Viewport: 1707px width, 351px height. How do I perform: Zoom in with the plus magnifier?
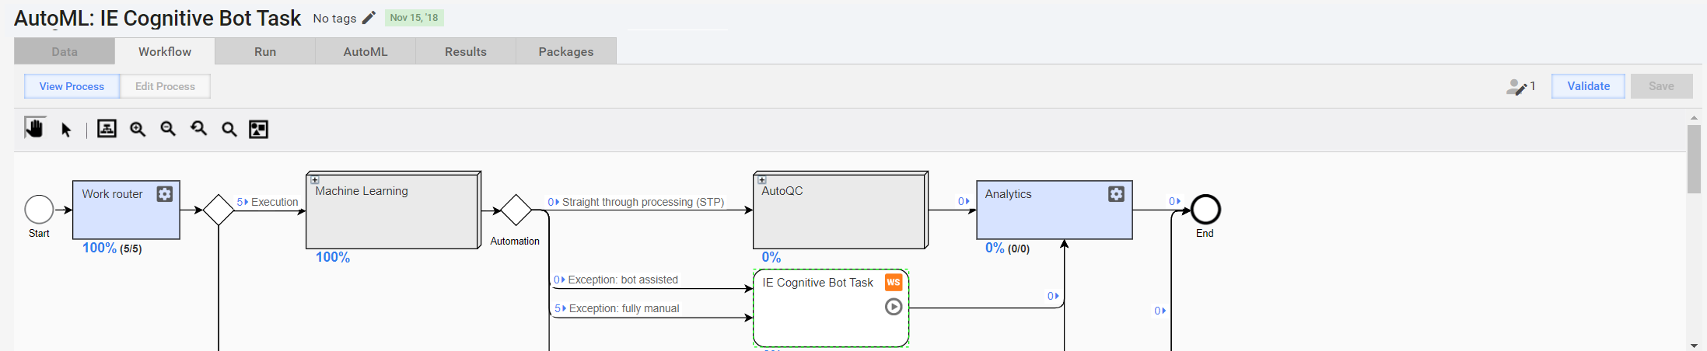pyautogui.click(x=138, y=129)
